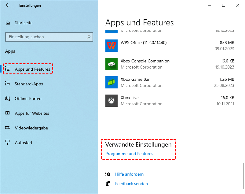This screenshot has height=194, width=245.
Task: Select the WPS Office app icon
Action: 111,46
